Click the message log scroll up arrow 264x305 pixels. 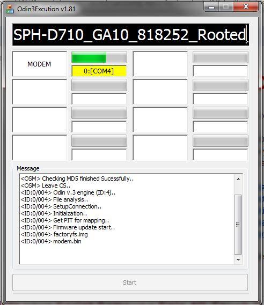pos(238,179)
